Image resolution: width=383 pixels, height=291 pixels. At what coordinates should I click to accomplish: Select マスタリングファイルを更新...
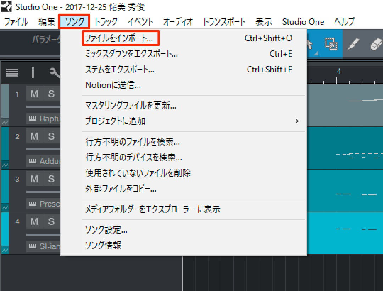pos(184,105)
